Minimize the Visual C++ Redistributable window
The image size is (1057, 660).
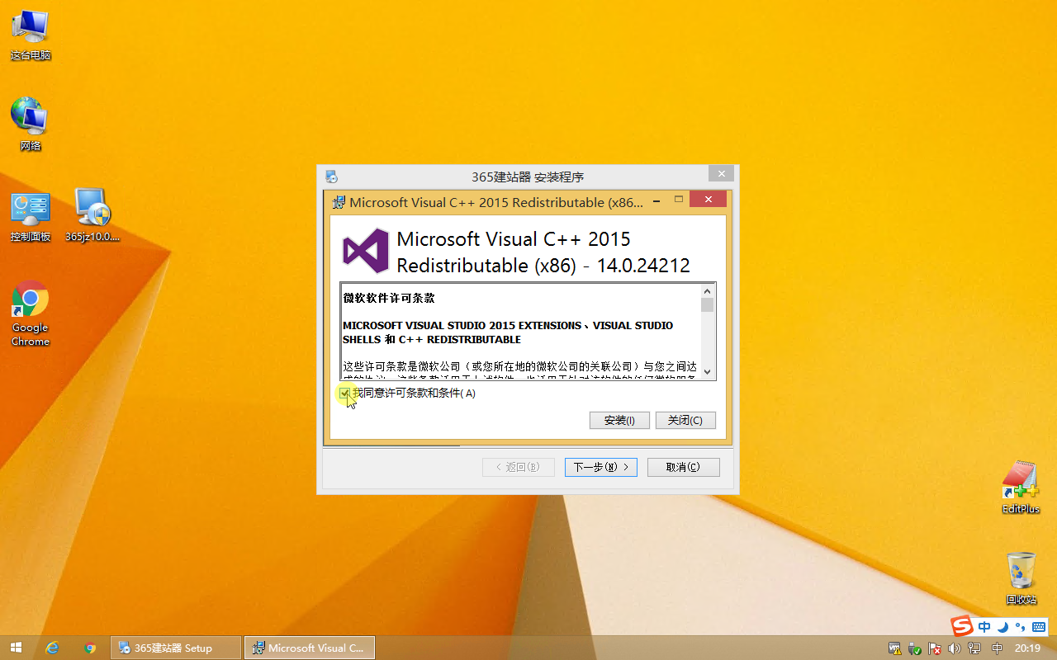(x=656, y=200)
